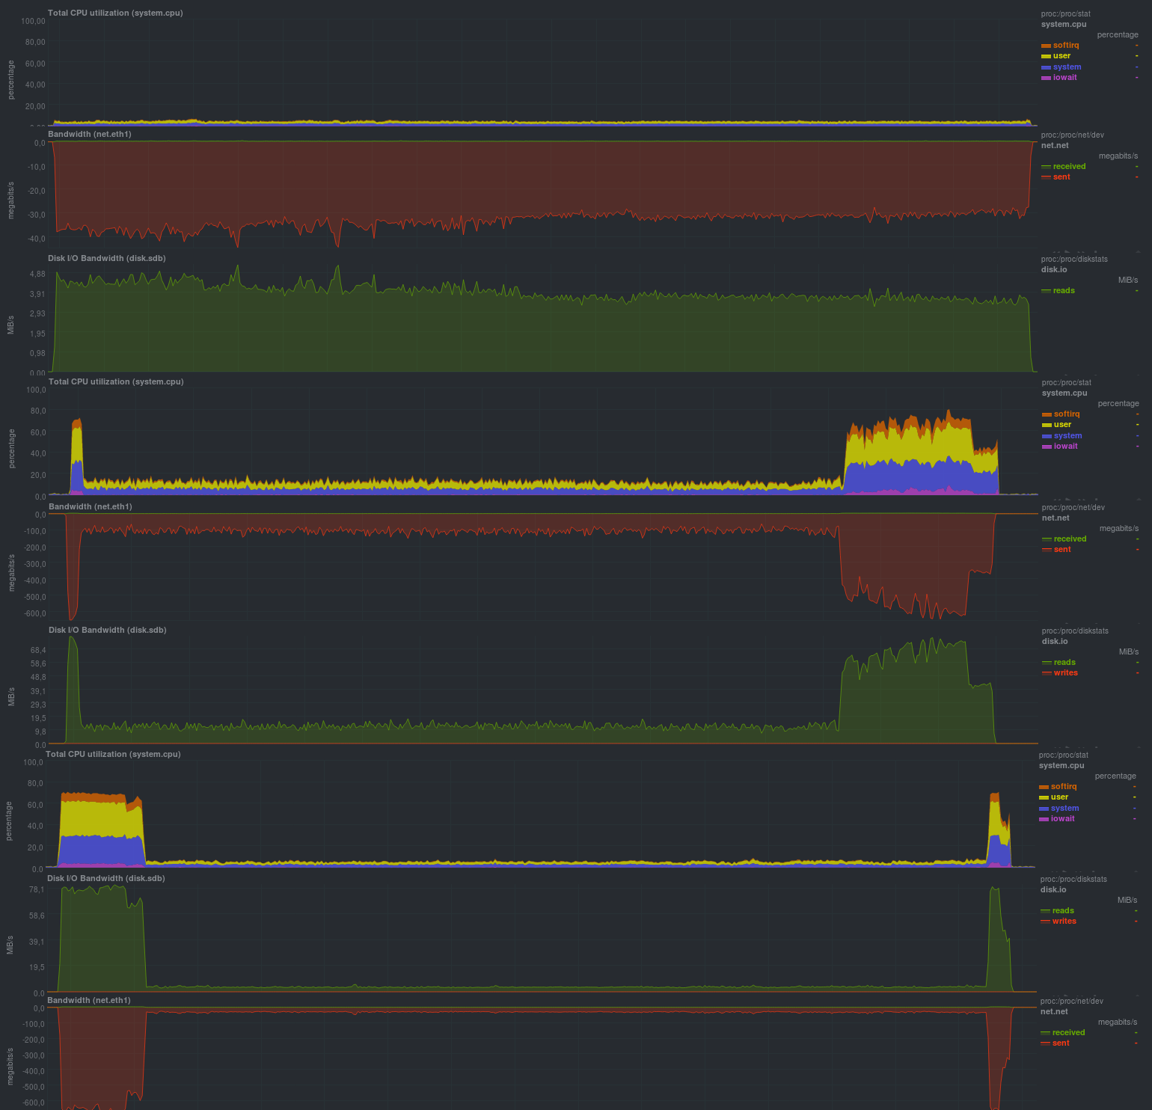Click 'proc:/proc/stat' beside the third CPU chart

(x=1064, y=755)
